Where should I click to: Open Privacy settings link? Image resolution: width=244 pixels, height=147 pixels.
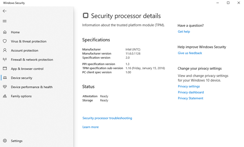(x=189, y=86)
